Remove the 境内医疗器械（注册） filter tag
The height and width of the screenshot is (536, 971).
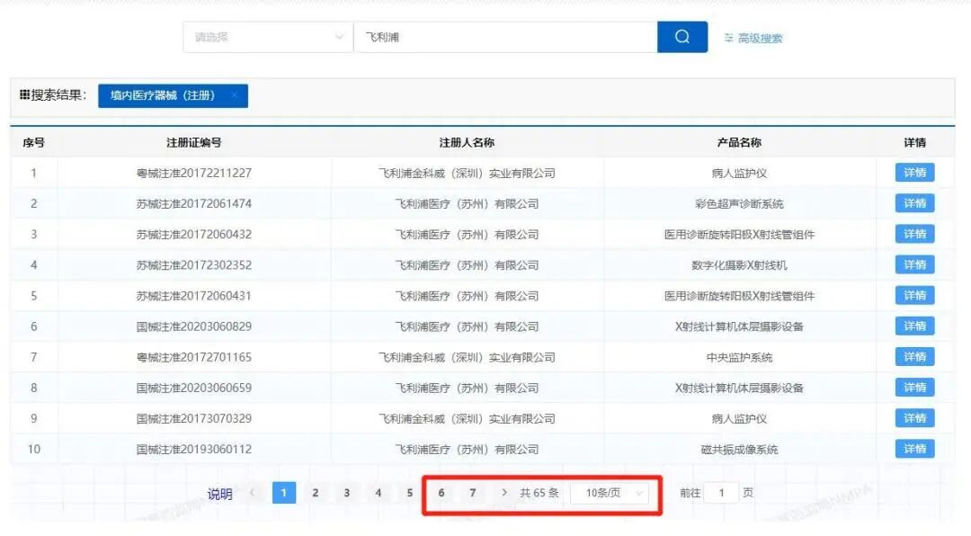tap(234, 95)
